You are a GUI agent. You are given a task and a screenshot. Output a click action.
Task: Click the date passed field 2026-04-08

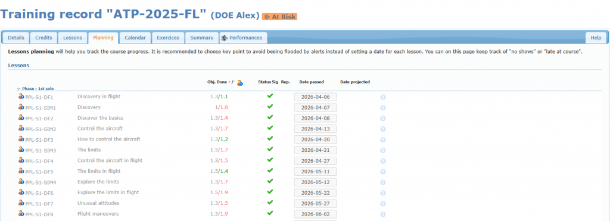[x=315, y=119]
